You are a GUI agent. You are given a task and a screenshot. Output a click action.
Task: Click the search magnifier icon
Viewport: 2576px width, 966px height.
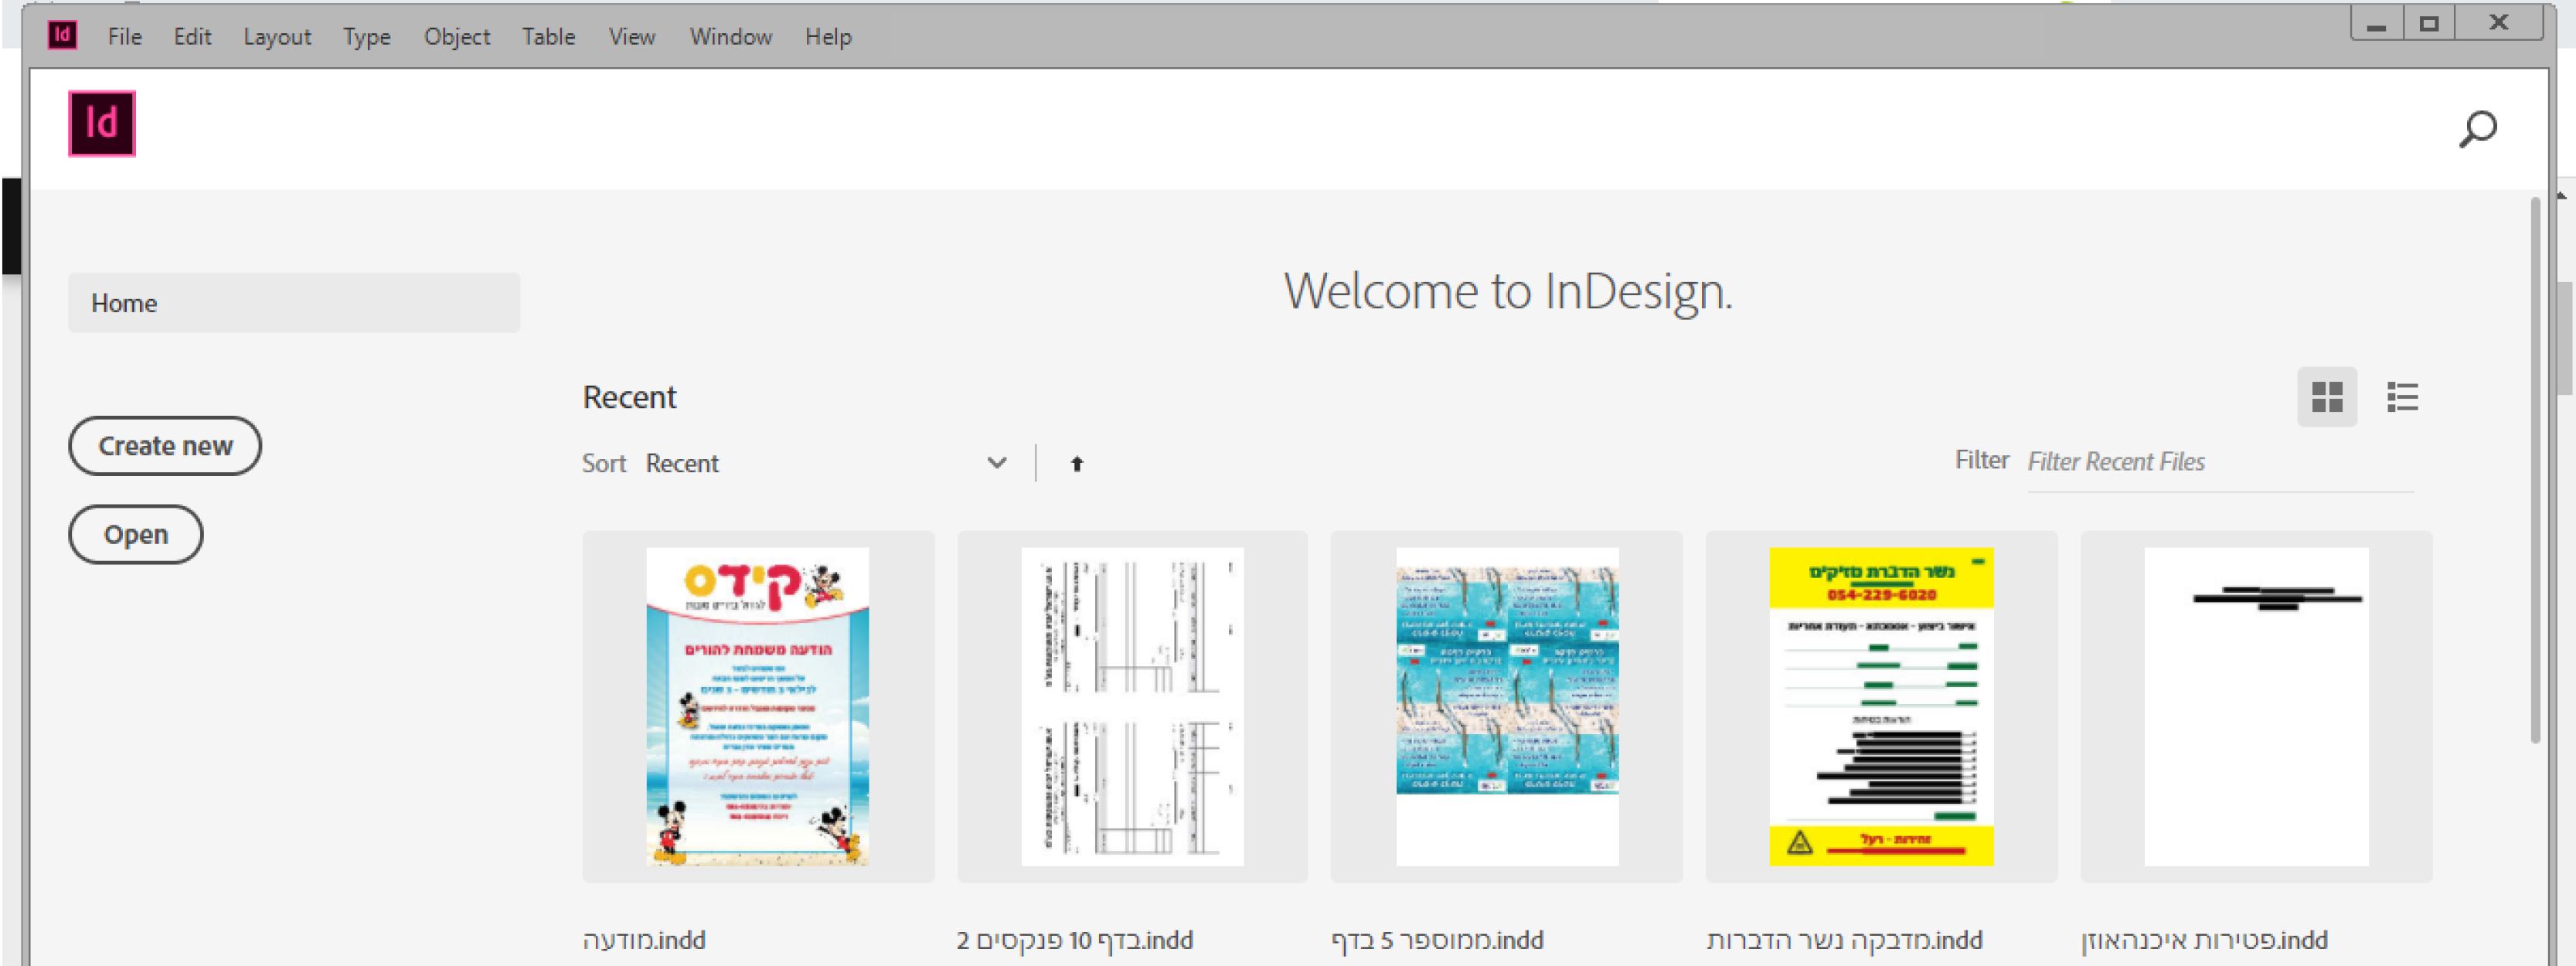[2477, 129]
